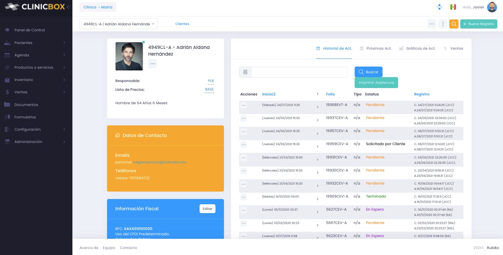This screenshot has height=255, width=503.
Task: Open the Contacto footer link
Action: coord(128,248)
